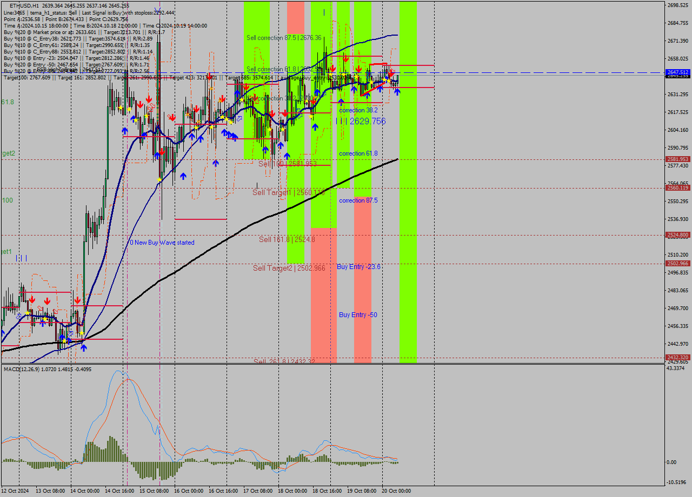
Task: Click the green '61.8' level label at left
Action: click(x=8, y=102)
